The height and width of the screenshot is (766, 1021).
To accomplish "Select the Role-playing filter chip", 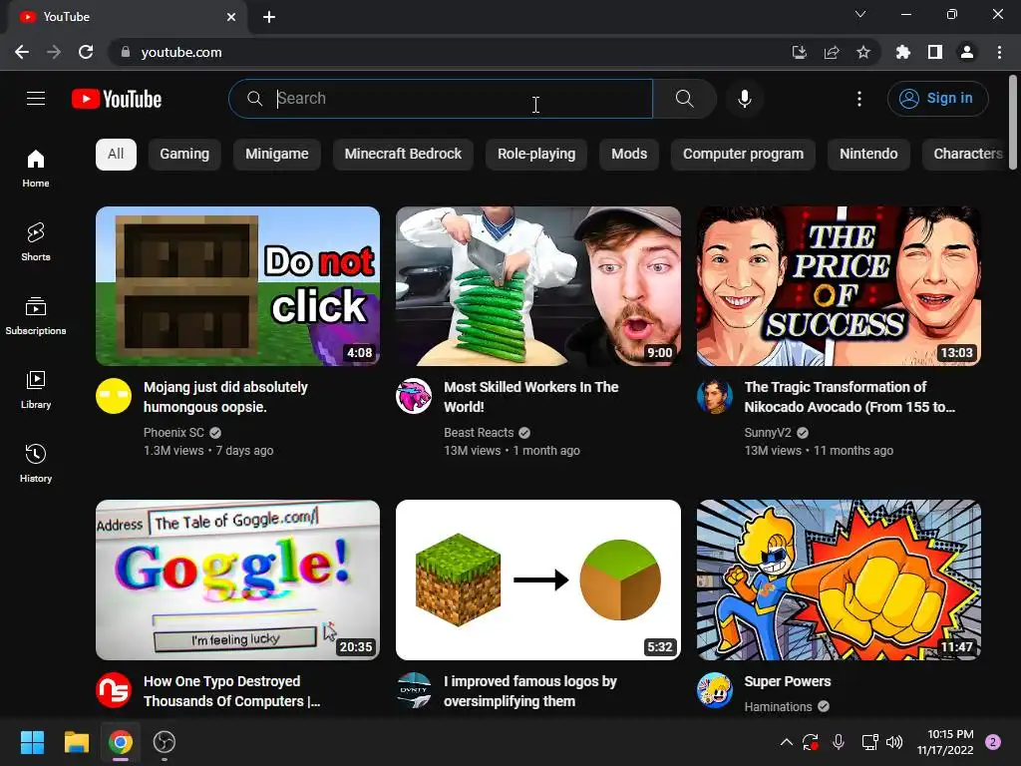I will pyautogui.click(x=536, y=155).
